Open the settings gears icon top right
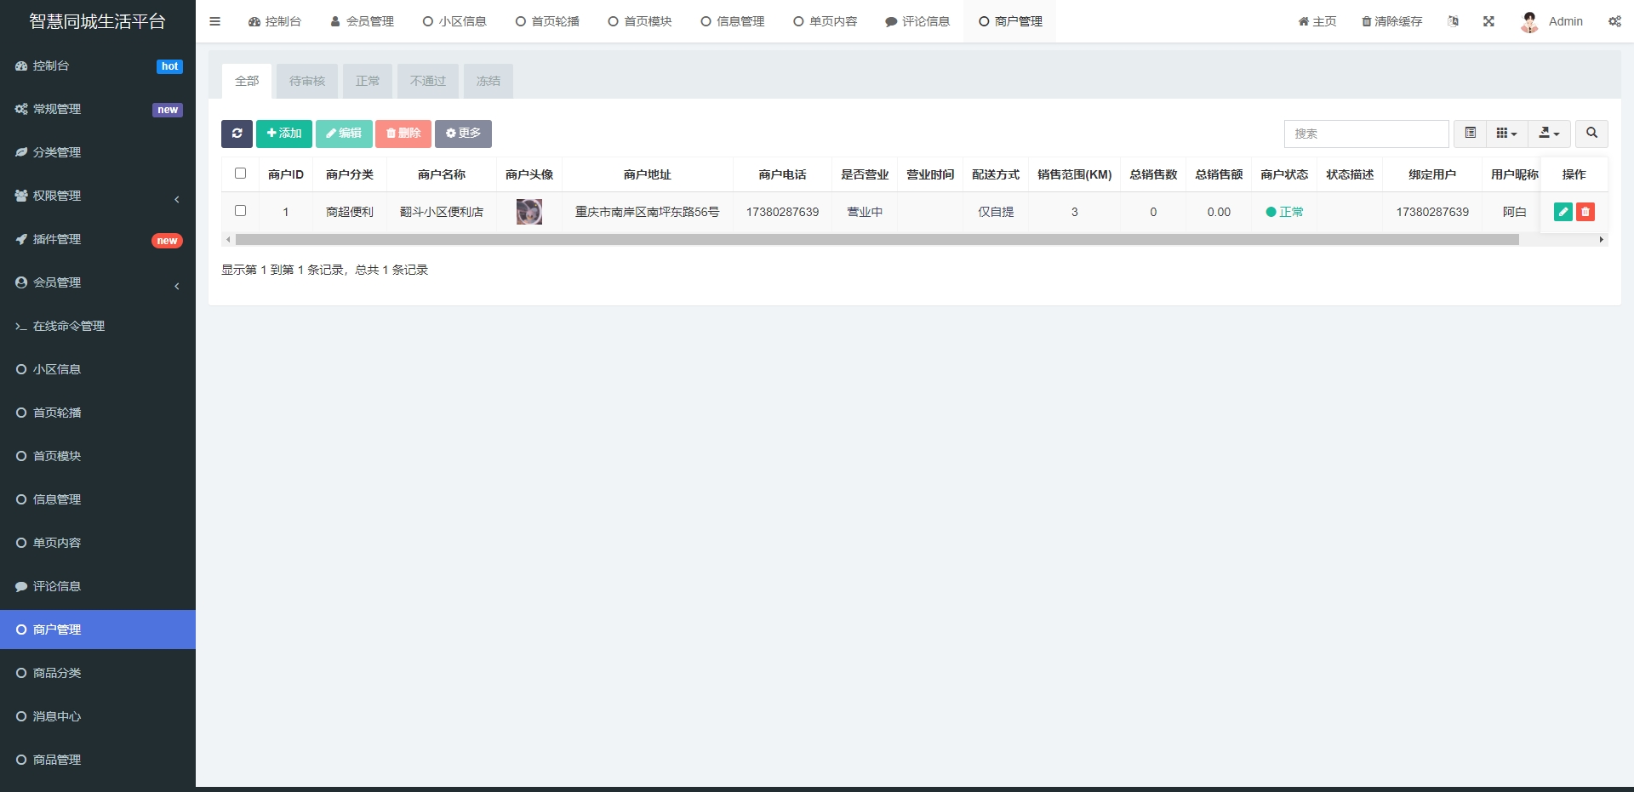The height and width of the screenshot is (792, 1634). 1614,21
